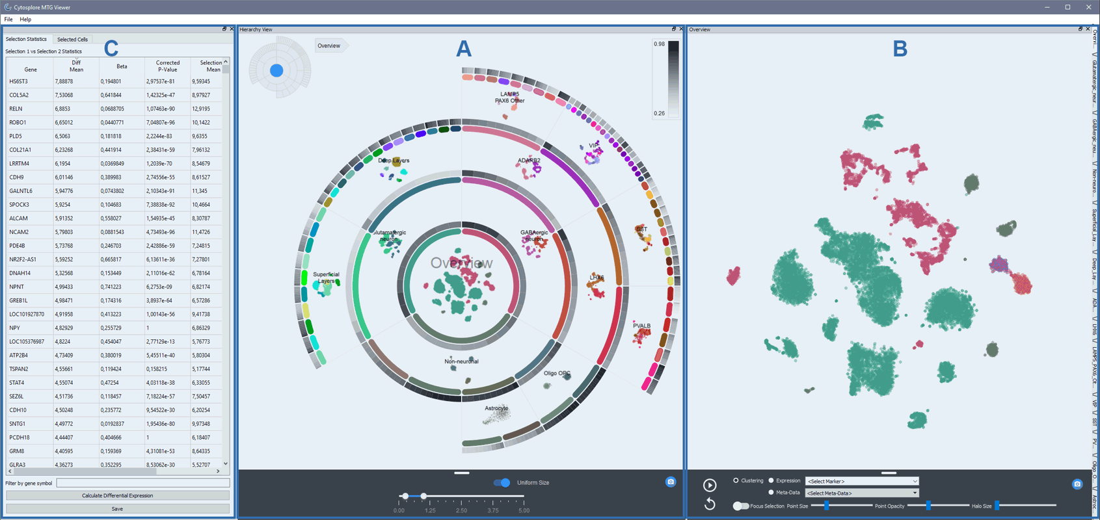Screen dimensions: 1100x520
Task: Click the Save button
Action: pyautogui.click(x=117, y=509)
